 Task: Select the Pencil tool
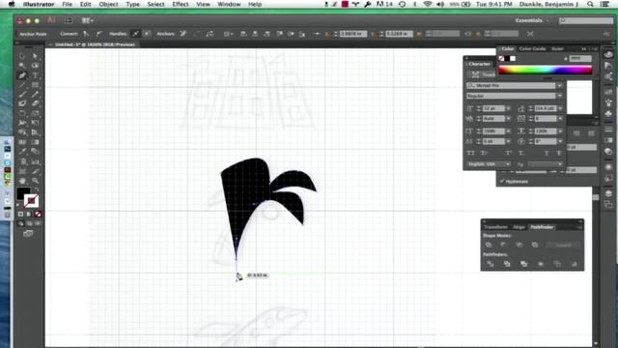[x=35, y=95]
